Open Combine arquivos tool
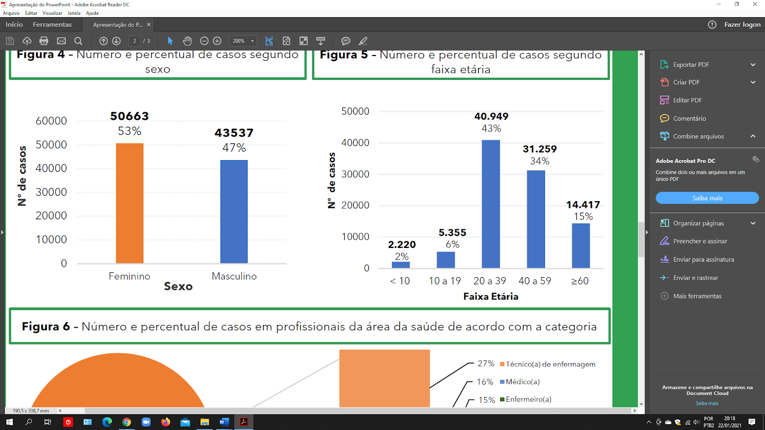This screenshot has height=430, width=765. [698, 136]
